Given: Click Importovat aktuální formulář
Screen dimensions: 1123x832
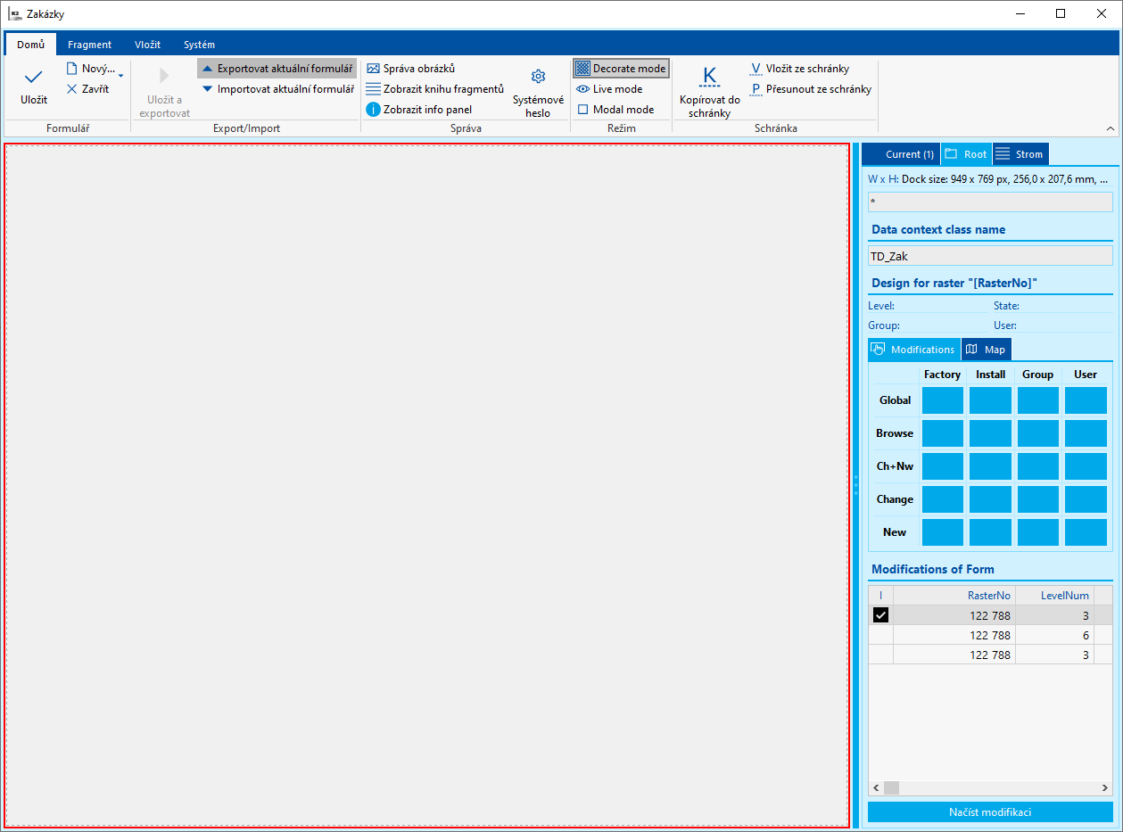Looking at the screenshot, I should [x=277, y=89].
